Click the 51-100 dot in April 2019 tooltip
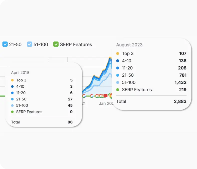The width and height of the screenshot is (197, 169). coord(12,106)
